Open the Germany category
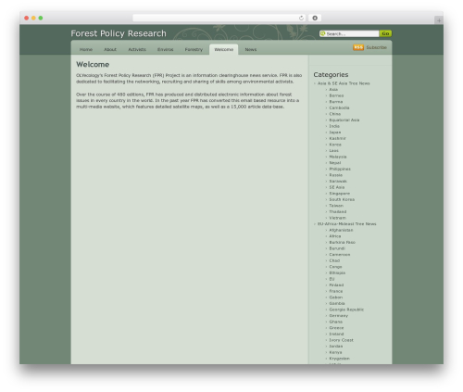463x392 pixels. coord(338,316)
